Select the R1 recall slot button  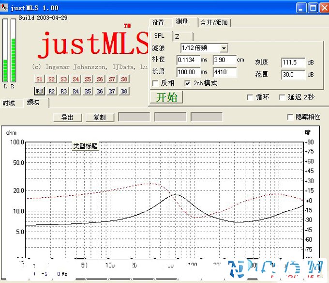point(39,91)
